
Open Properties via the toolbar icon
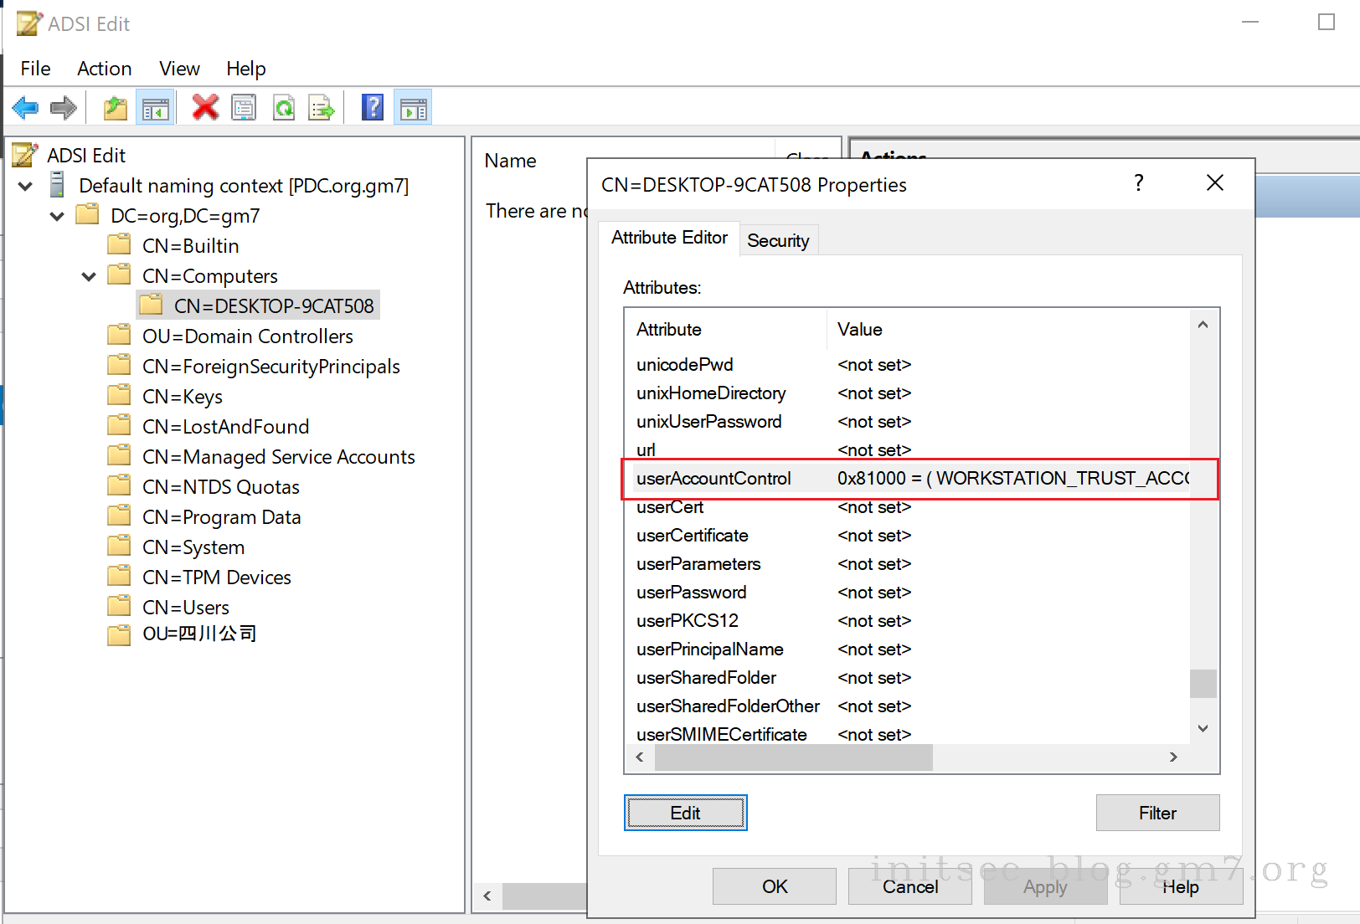pos(244,108)
